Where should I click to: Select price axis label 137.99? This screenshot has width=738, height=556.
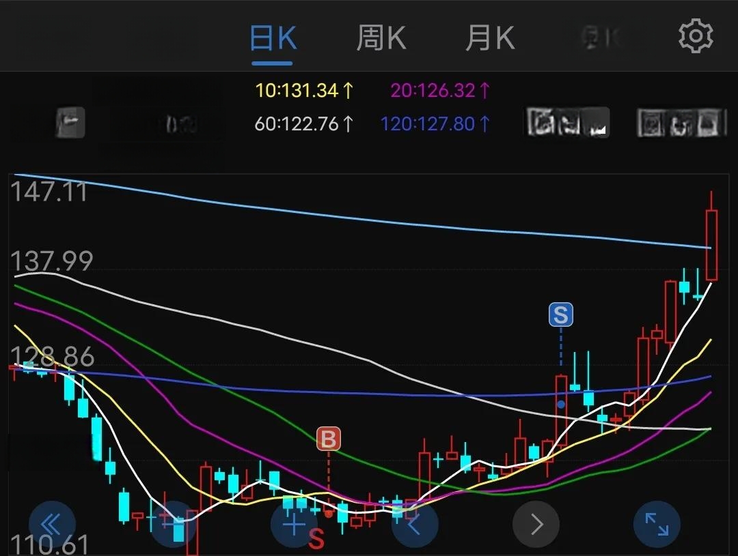click(x=52, y=261)
